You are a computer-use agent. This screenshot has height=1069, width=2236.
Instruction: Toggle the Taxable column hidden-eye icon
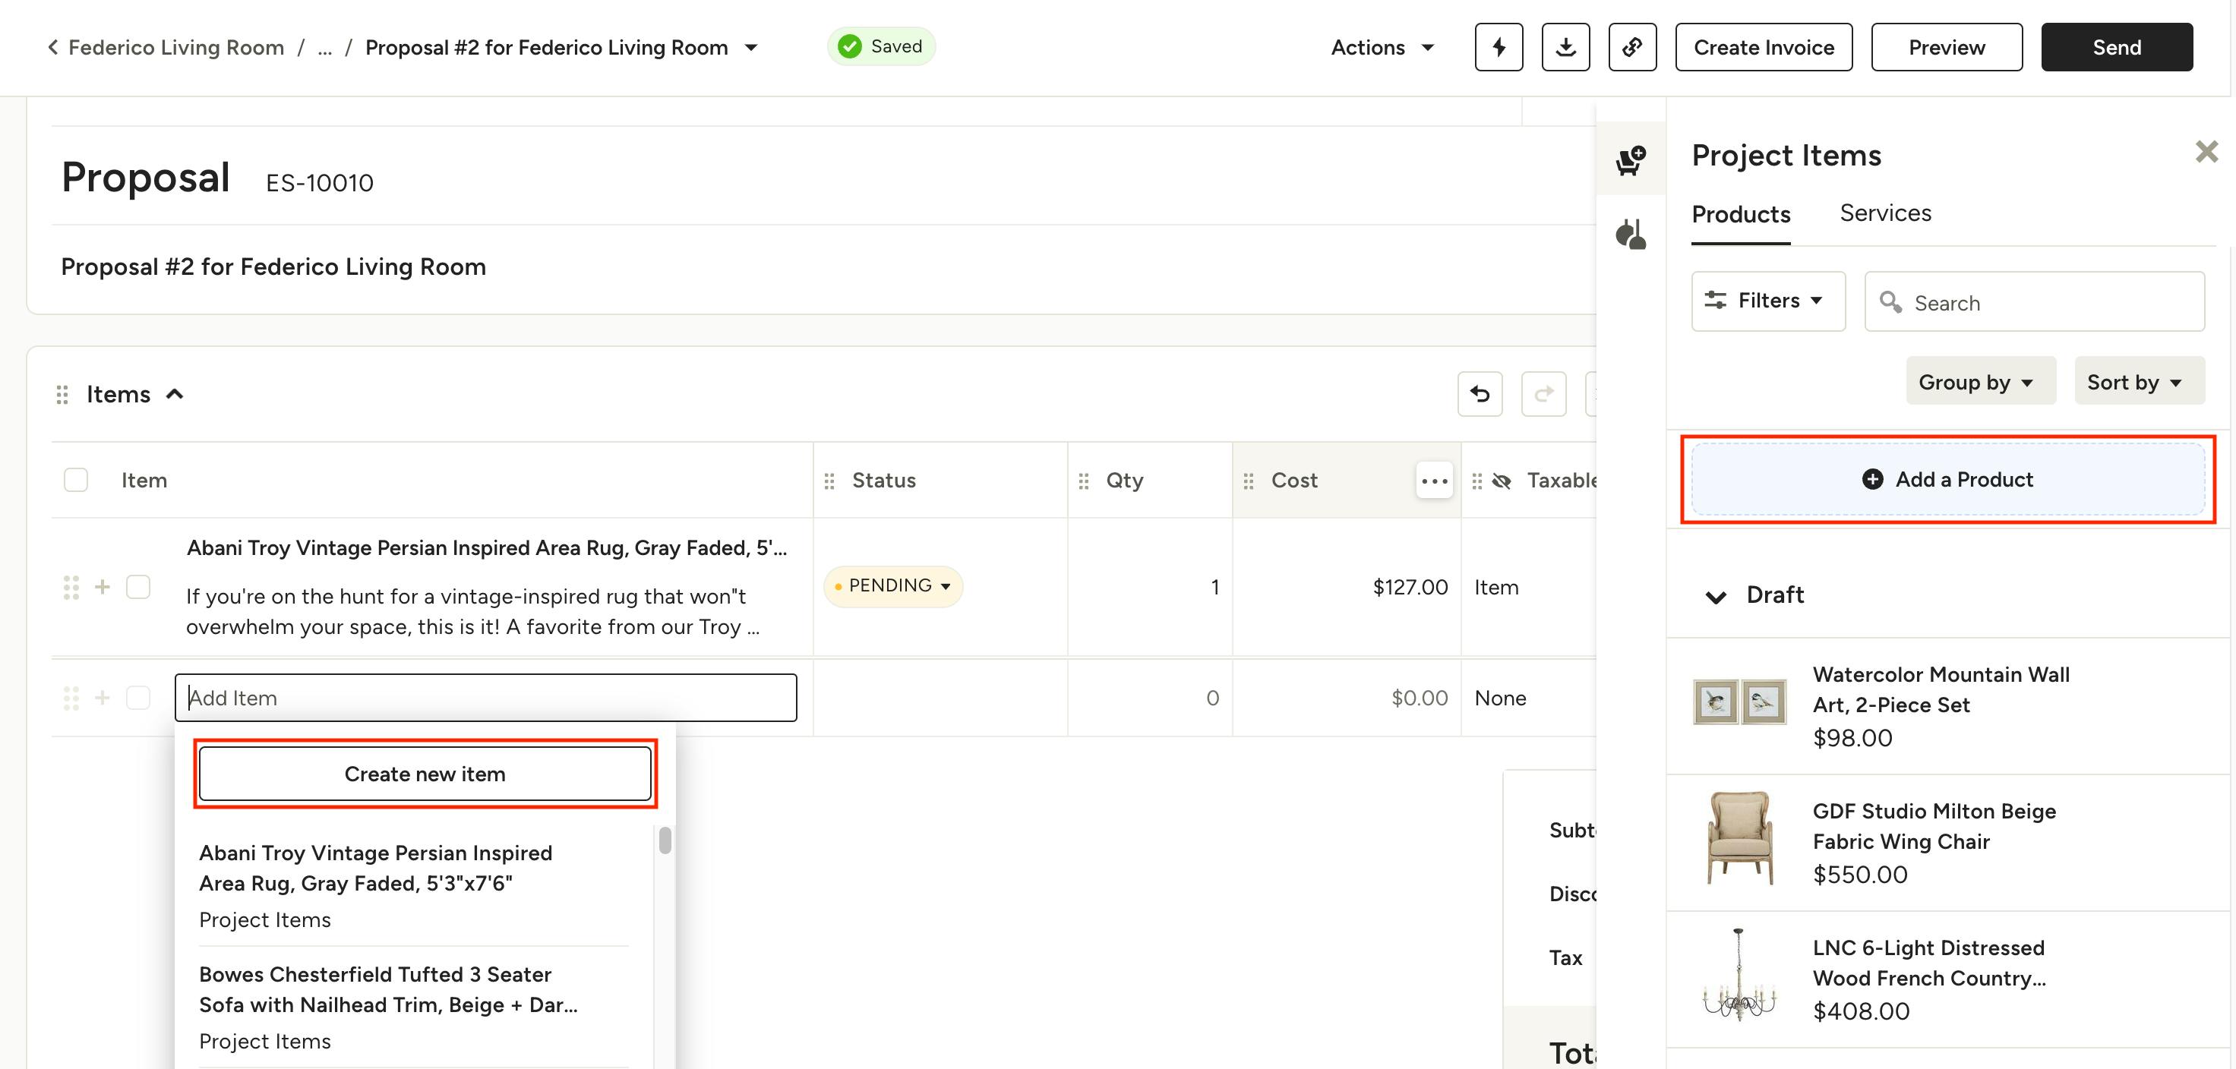(x=1502, y=481)
